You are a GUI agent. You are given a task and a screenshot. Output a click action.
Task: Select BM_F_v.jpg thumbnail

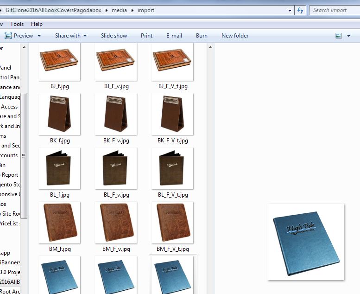tap(116, 223)
